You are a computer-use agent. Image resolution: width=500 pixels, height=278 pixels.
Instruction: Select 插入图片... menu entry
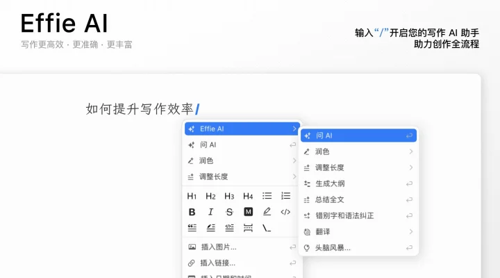(x=242, y=247)
